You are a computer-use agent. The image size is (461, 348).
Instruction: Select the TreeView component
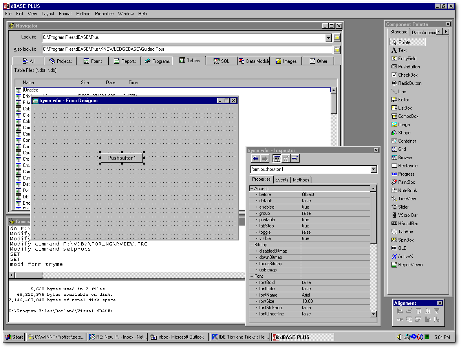tap(404, 198)
